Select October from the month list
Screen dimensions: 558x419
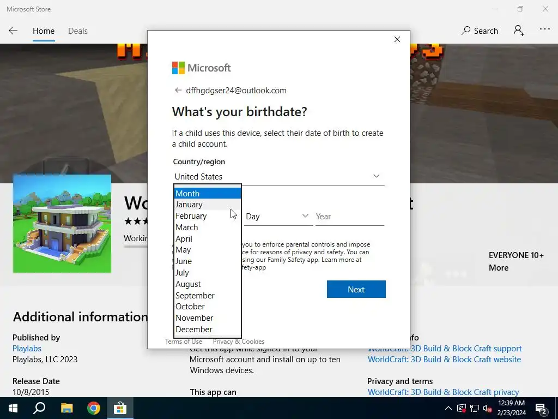(208, 307)
